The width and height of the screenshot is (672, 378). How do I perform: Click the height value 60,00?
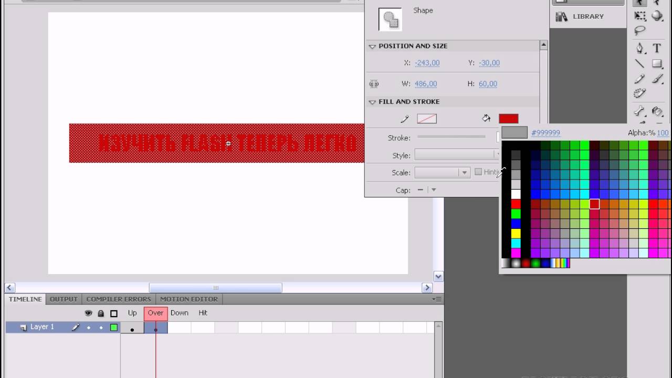tap(488, 84)
